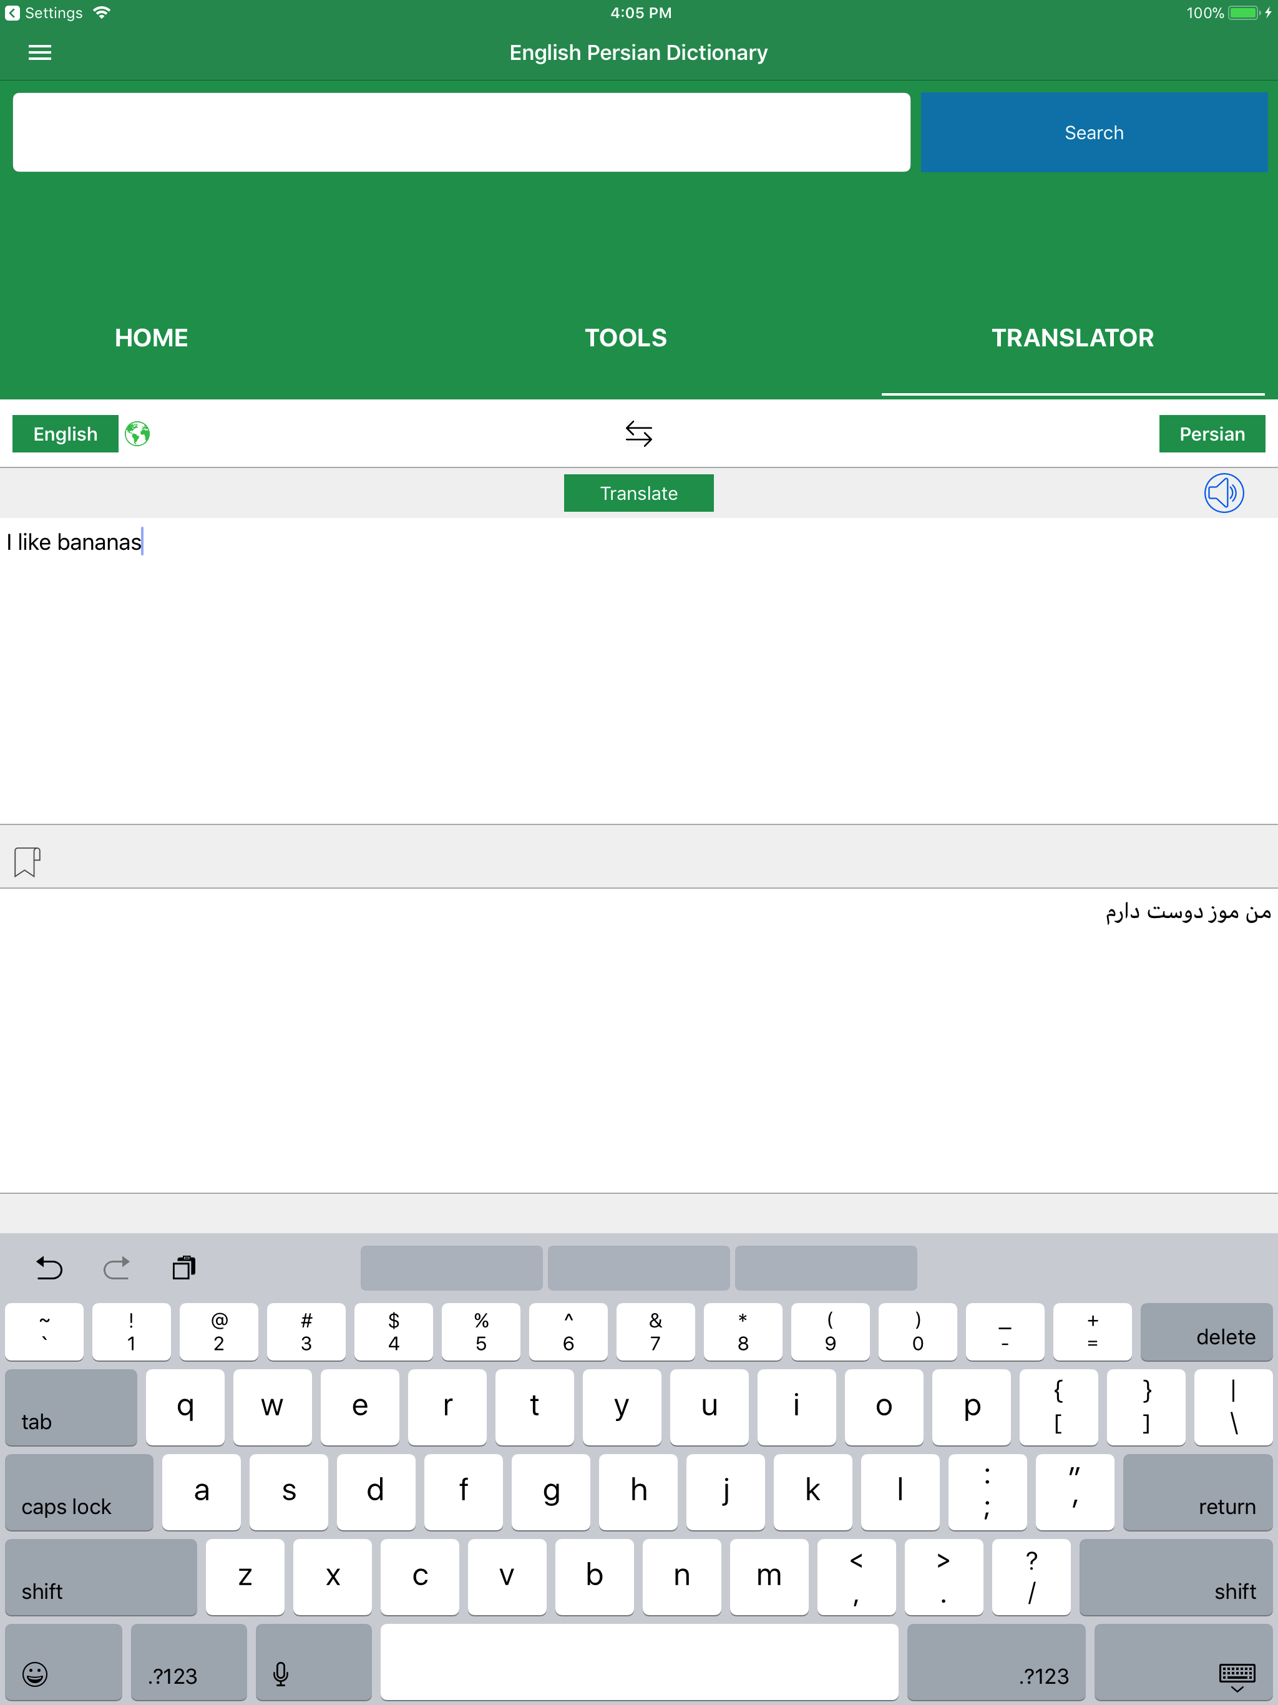
Task: Select the TRANSLATOR tab
Action: tap(1072, 338)
